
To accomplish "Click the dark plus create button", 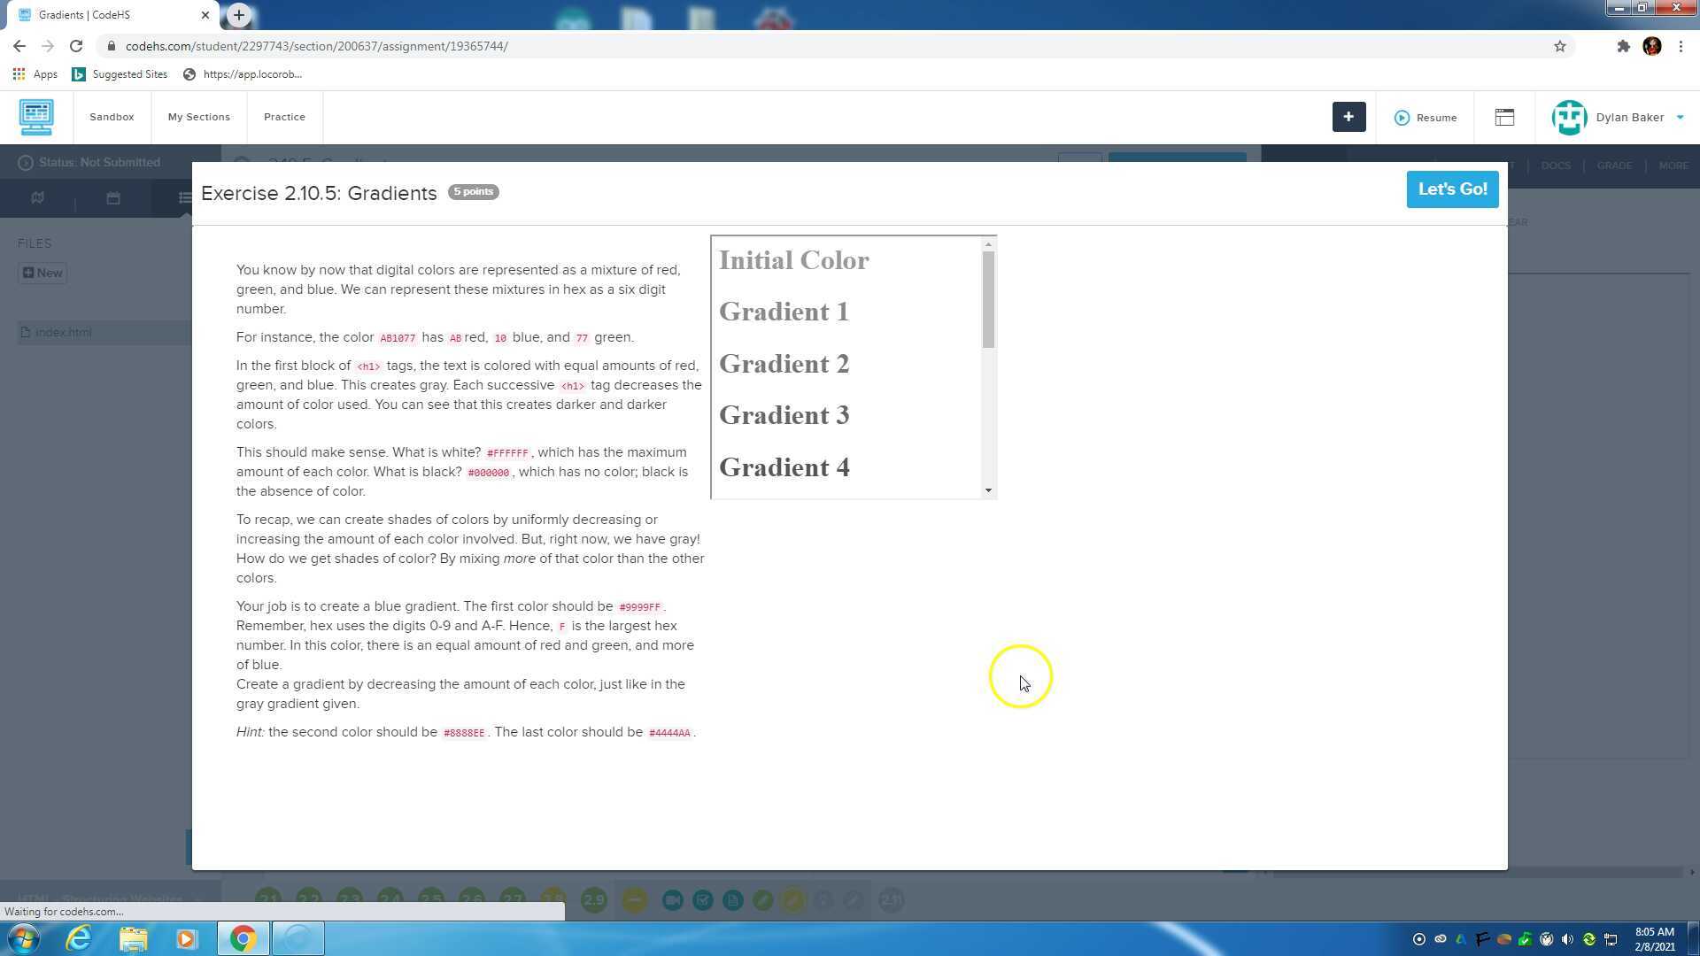I will [x=1348, y=117].
